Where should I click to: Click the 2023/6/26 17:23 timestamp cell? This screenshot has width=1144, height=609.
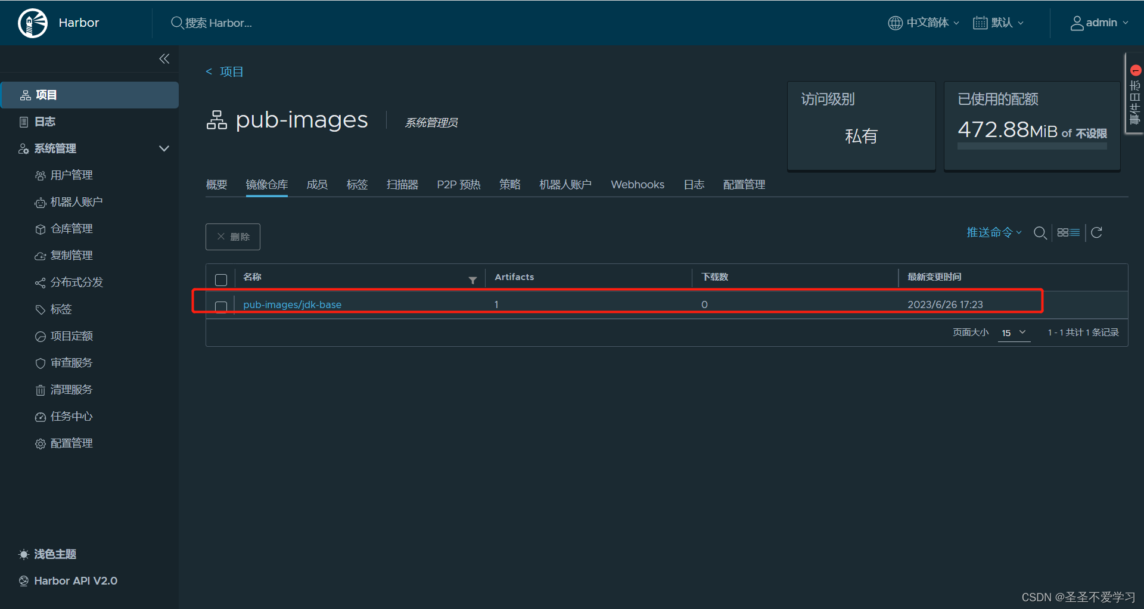pos(945,304)
